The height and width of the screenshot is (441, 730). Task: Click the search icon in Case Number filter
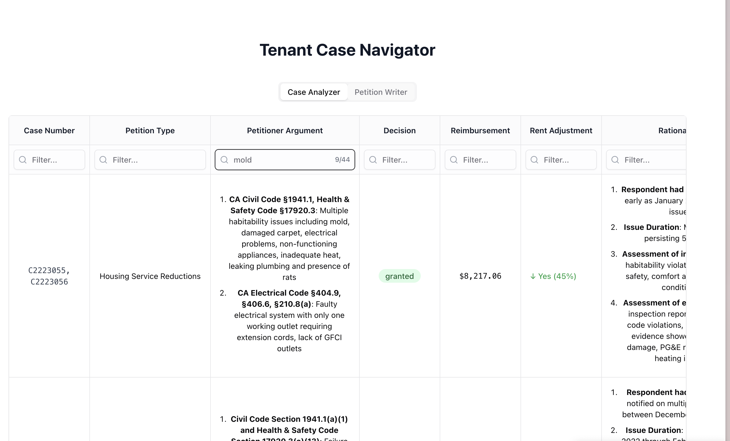(23, 160)
